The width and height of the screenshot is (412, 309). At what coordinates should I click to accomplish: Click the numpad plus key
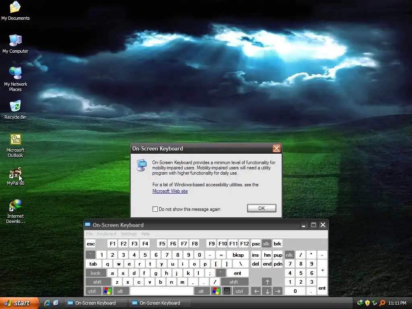point(322,268)
